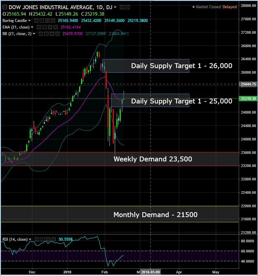Click the low value 25149.26
This screenshot has height=276, width=258.
coord(68,14)
